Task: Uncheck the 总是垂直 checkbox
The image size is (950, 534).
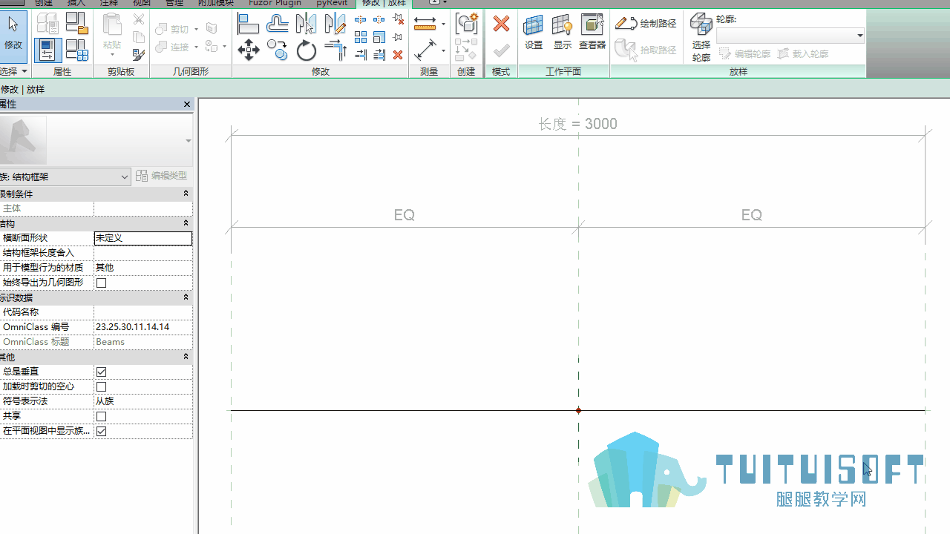Action: coord(102,372)
